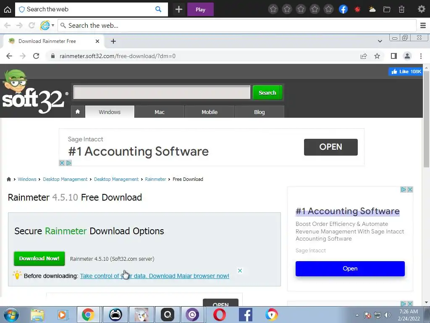Click the soft32 search input box

click(x=162, y=92)
